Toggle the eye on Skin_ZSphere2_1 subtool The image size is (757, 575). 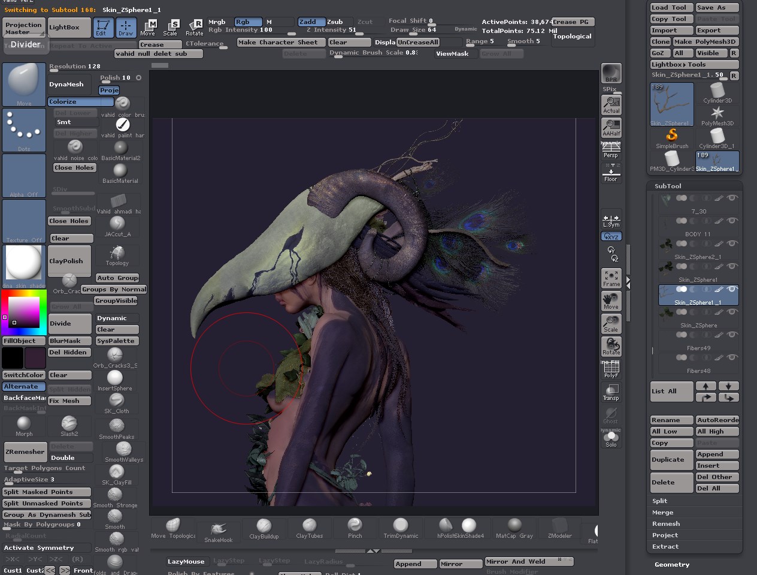[732, 243]
